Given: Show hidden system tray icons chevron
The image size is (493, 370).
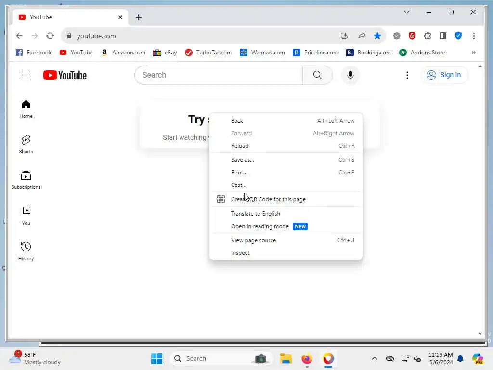Looking at the screenshot, I should coord(374,358).
